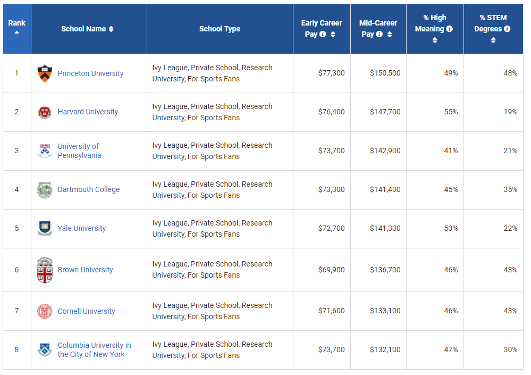Screen dimensions: 531x375
Task: Click the Cornell University seal icon
Action: tap(45, 311)
